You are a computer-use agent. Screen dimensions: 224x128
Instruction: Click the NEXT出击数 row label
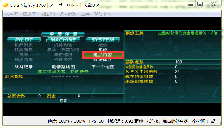tap(142, 72)
